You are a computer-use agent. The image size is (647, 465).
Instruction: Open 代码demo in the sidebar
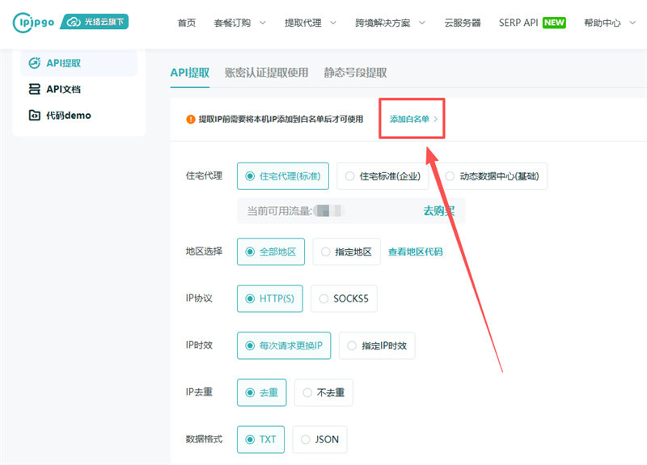click(69, 115)
